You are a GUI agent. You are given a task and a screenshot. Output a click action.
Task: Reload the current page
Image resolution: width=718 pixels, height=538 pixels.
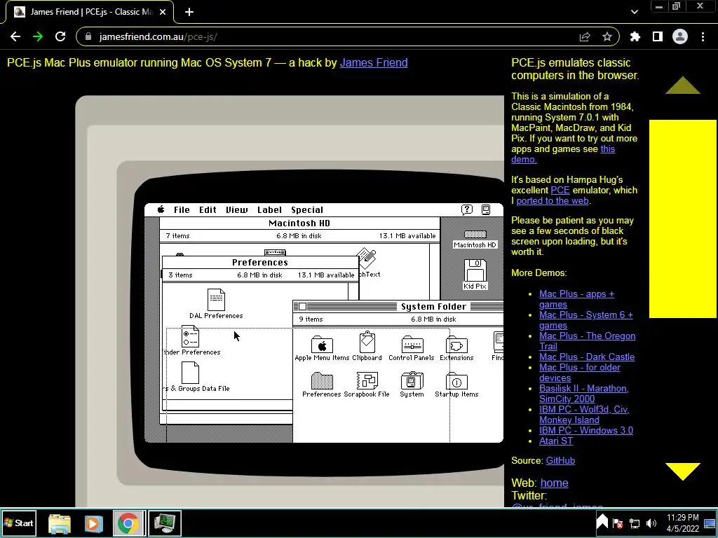60,36
